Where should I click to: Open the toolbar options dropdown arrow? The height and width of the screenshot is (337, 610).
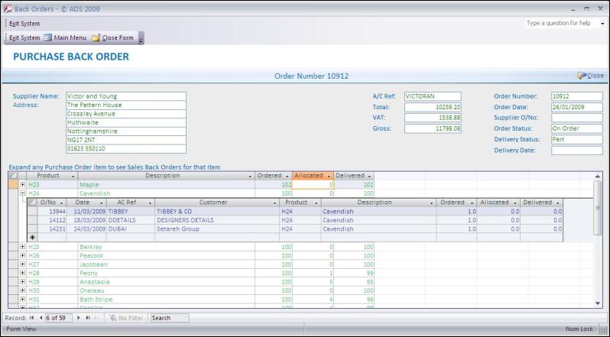click(x=141, y=38)
